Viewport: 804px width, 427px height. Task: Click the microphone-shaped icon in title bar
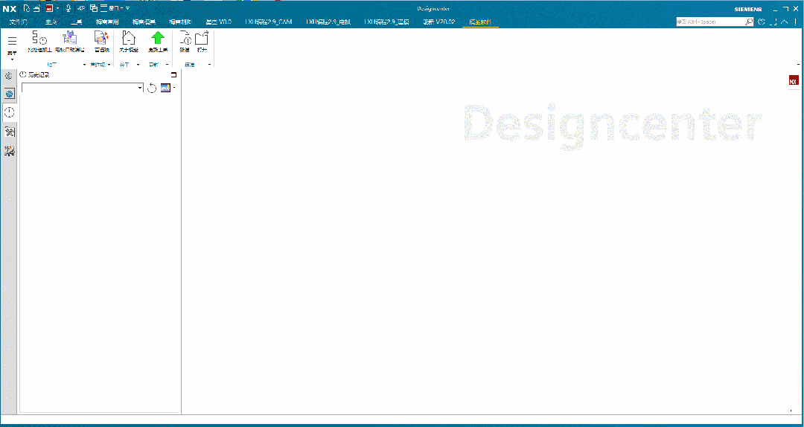coord(68,8)
